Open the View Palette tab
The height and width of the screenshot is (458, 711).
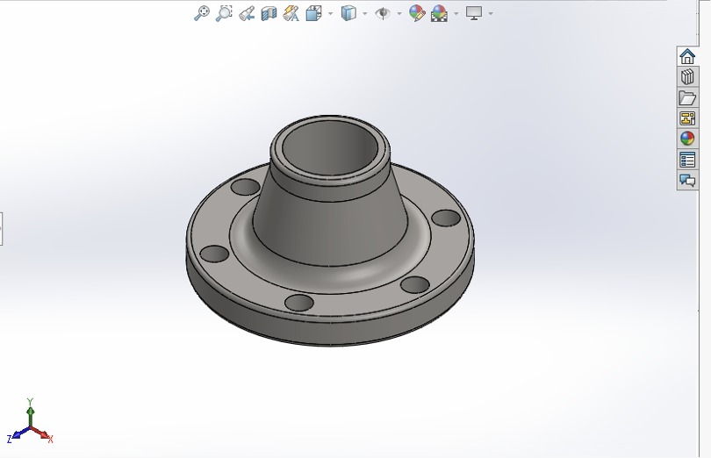(x=687, y=118)
